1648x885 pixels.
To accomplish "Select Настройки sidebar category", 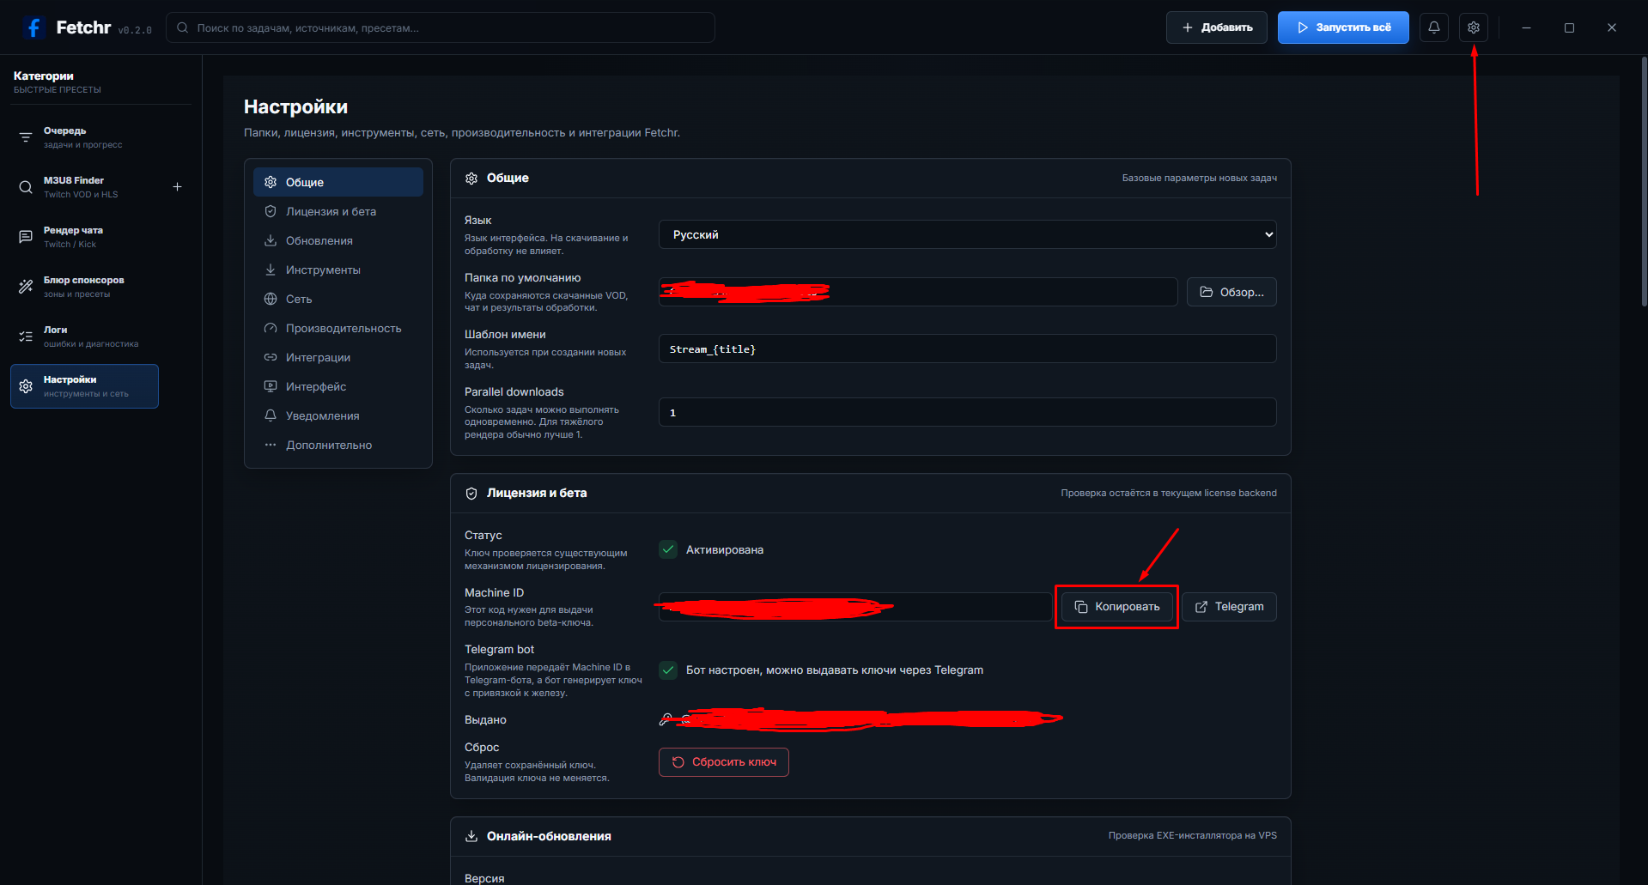I will tap(84, 386).
